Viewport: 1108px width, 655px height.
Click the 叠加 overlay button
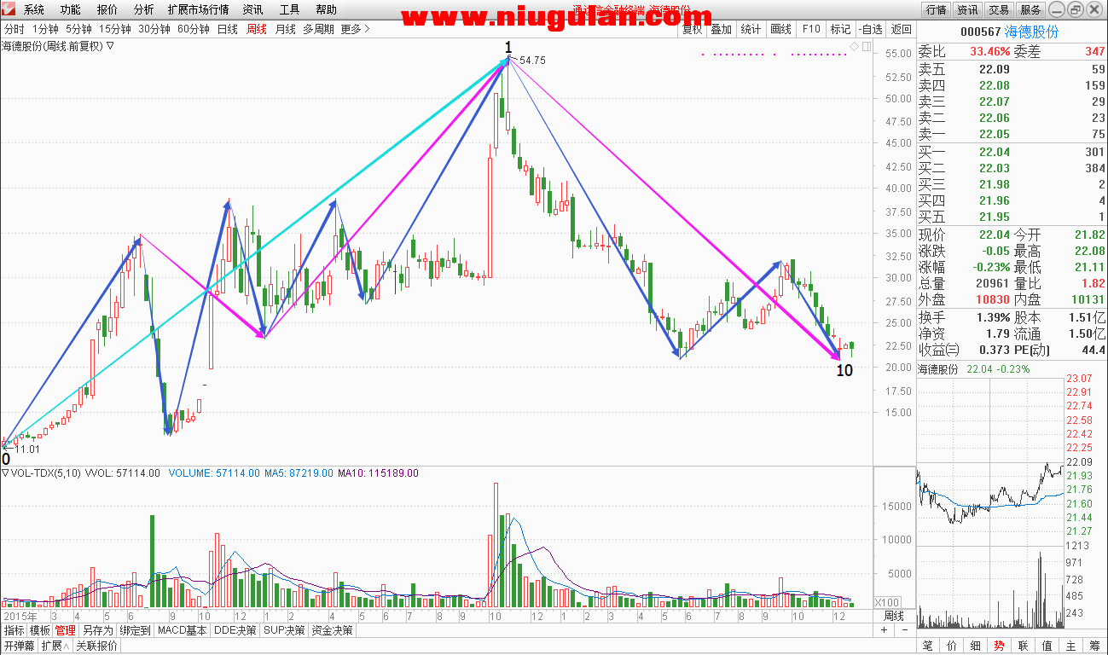click(721, 29)
